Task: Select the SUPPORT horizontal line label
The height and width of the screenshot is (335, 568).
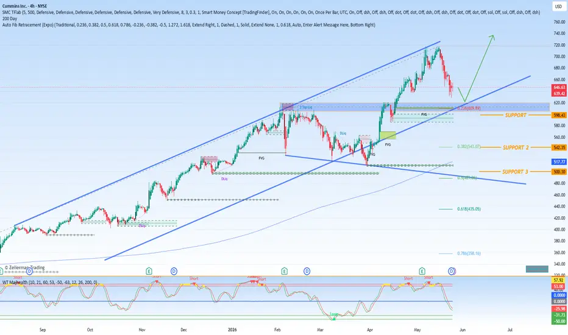Action: (516, 115)
